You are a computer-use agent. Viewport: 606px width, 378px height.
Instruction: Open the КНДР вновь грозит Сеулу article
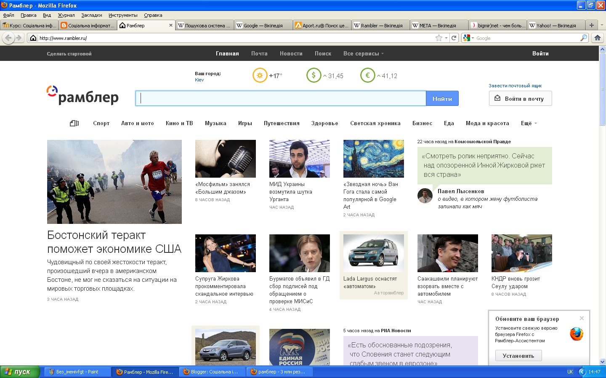pyautogui.click(x=516, y=282)
